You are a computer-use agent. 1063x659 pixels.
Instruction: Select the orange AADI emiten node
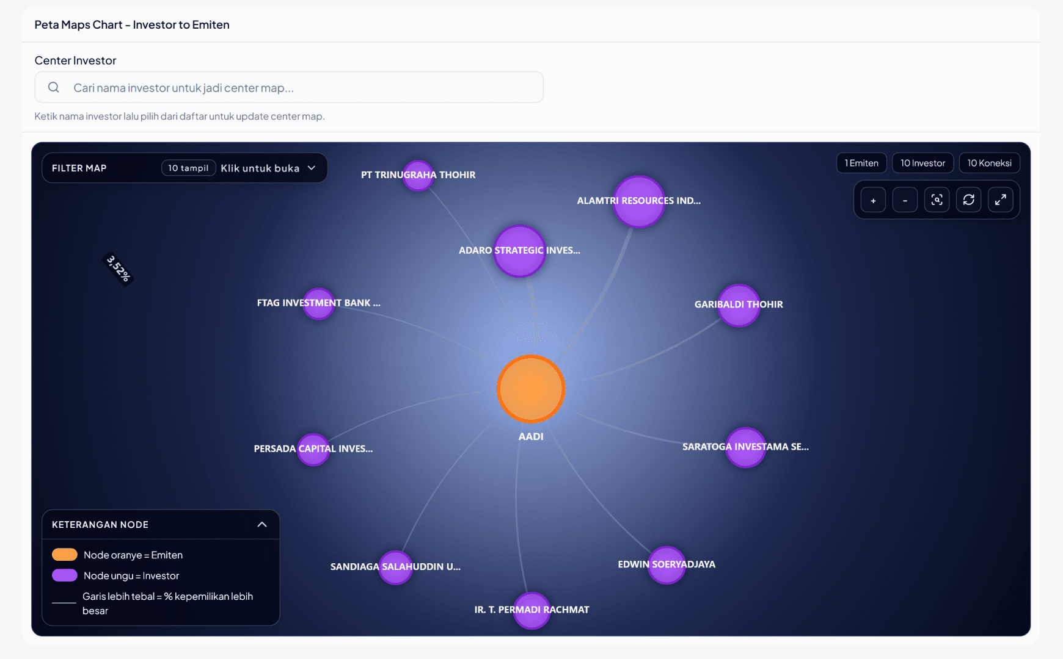(531, 389)
